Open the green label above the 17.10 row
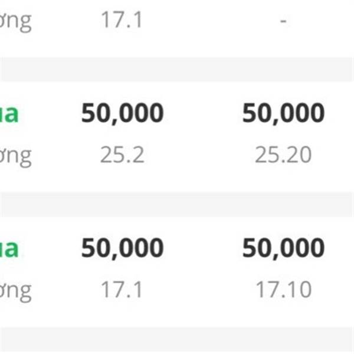354x354 pixels. [9, 249]
